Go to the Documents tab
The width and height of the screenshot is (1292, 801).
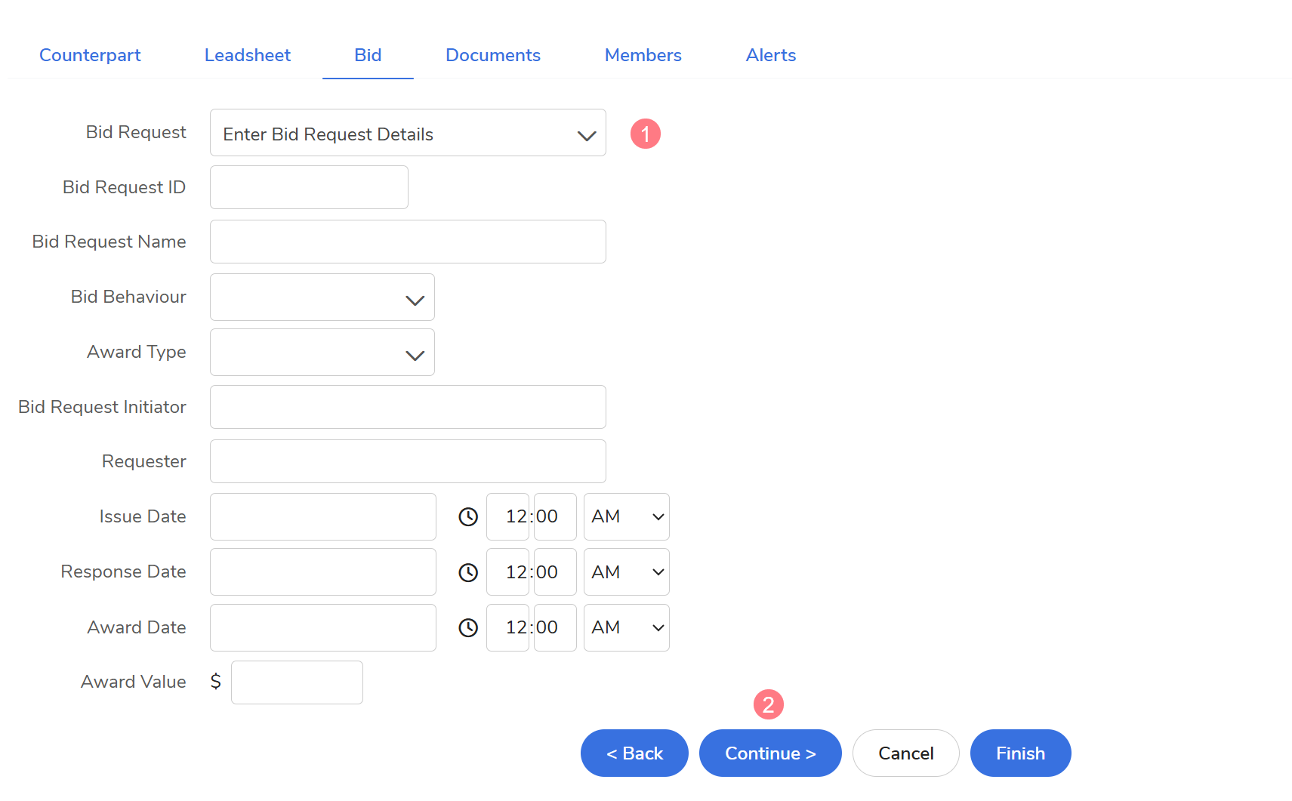pos(493,55)
